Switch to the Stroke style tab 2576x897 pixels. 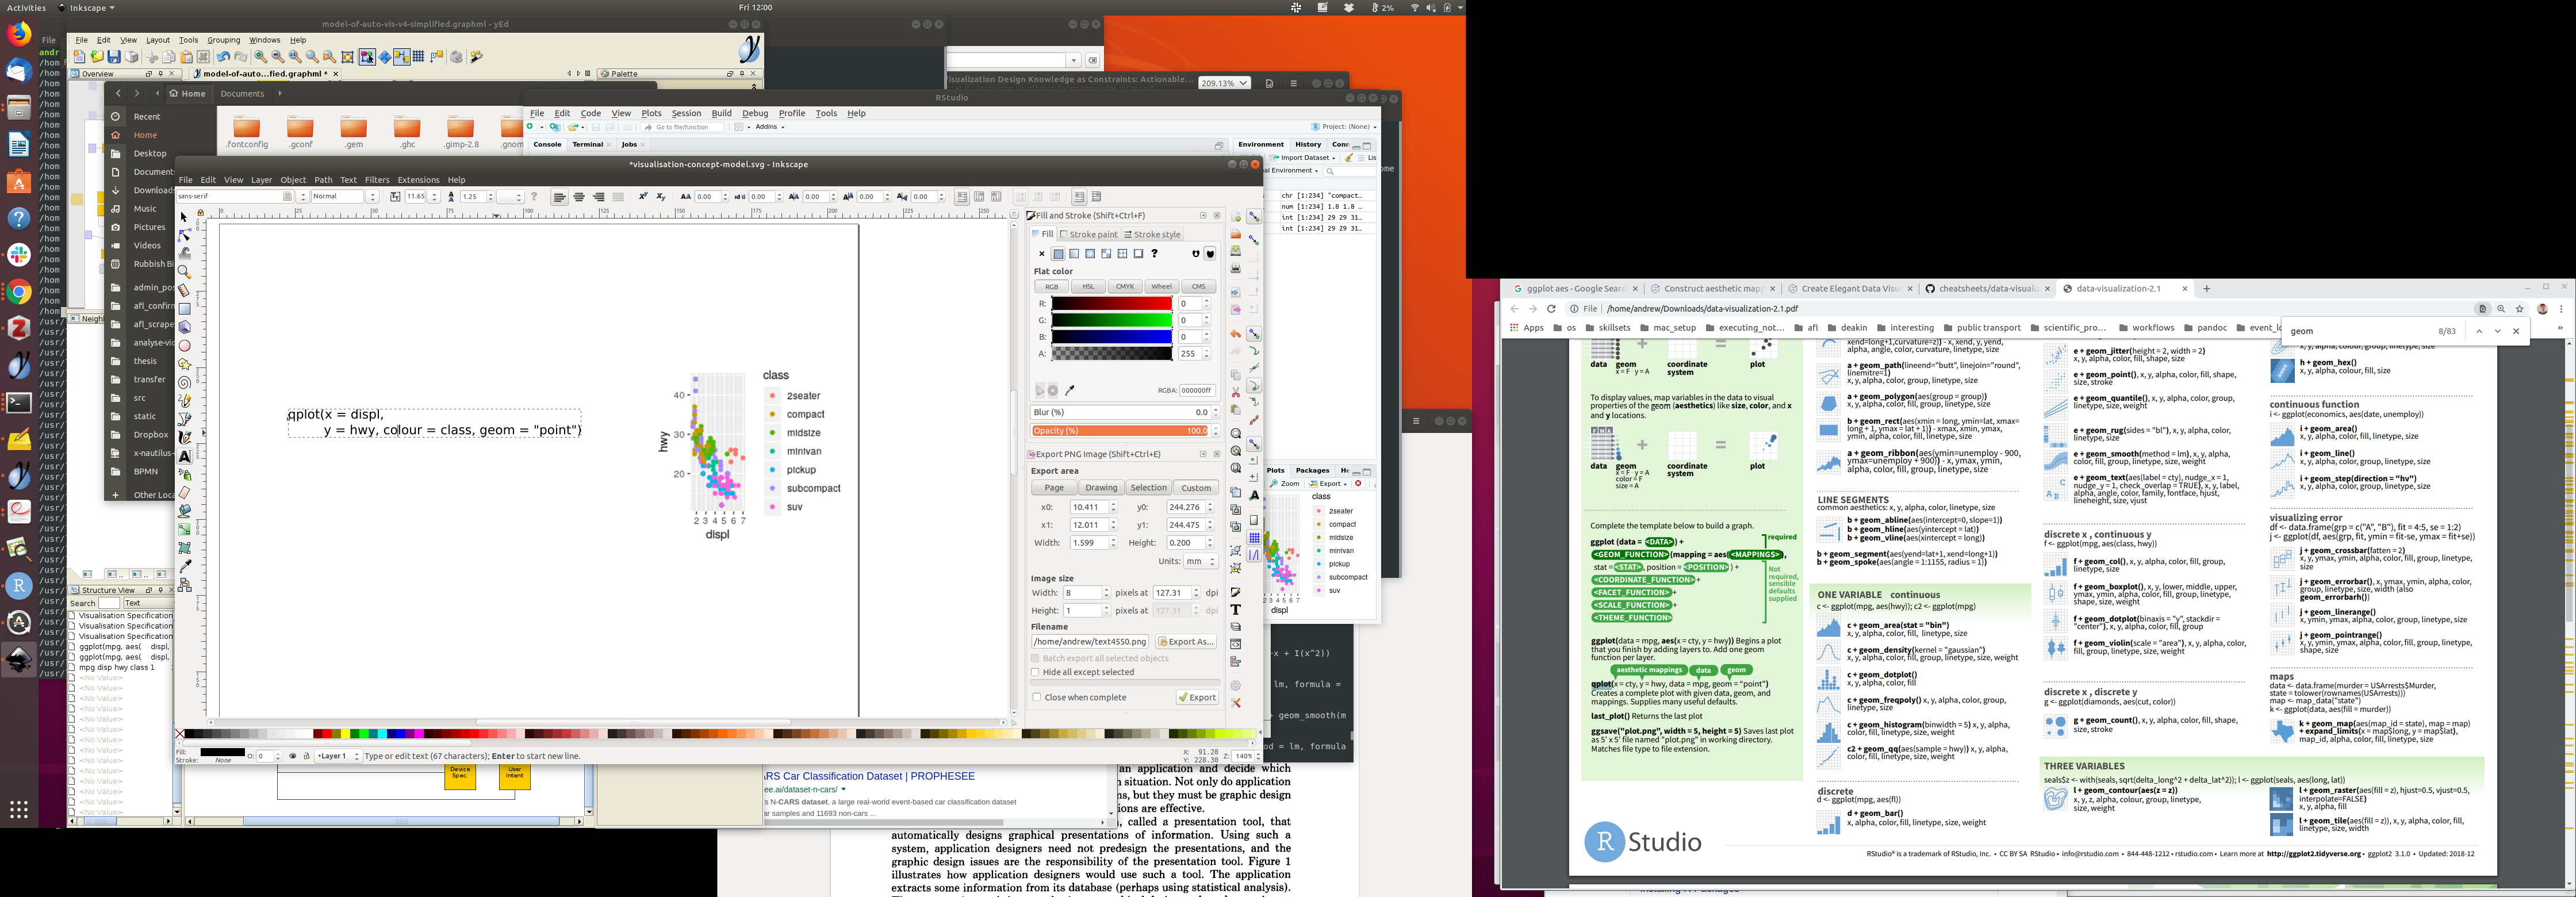[1153, 235]
